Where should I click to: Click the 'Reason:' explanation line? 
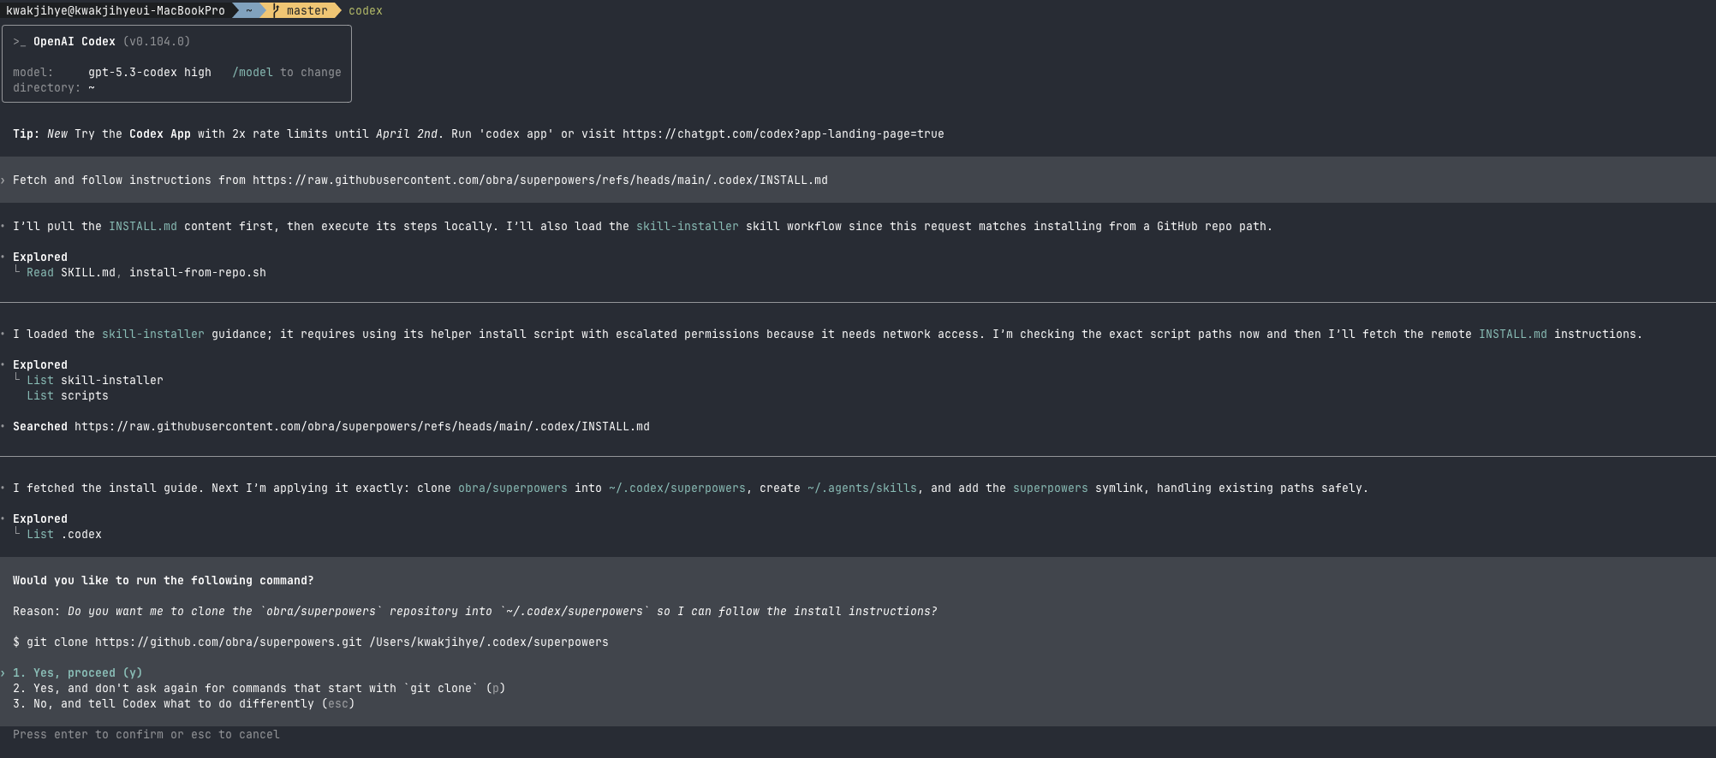click(475, 611)
